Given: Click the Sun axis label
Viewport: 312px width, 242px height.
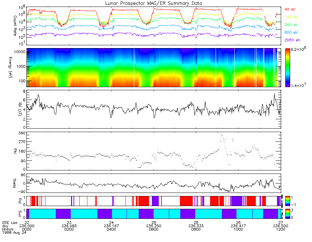Looking at the screenshot, I should click(20, 214).
